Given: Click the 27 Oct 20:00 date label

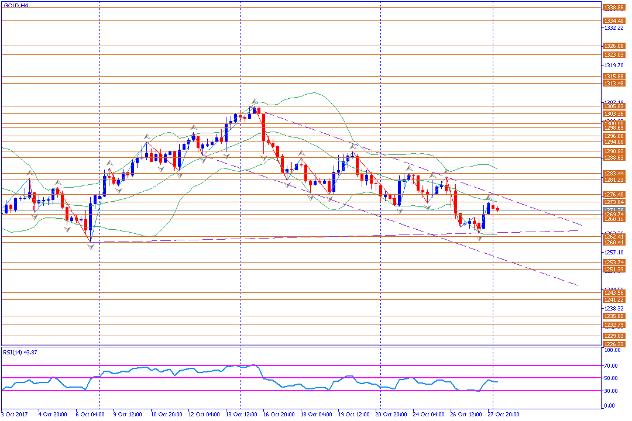Looking at the screenshot, I should pyautogui.click(x=503, y=414).
